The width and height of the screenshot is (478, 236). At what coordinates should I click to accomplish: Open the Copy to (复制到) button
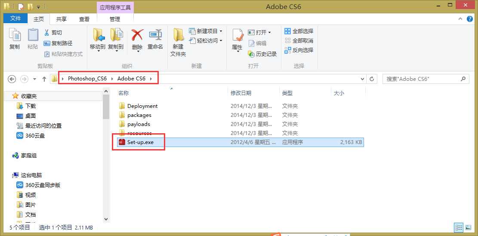click(116, 40)
